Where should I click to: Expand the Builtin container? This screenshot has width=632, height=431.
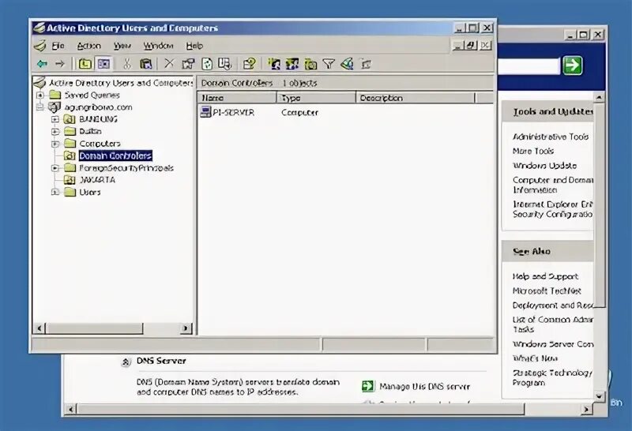pyautogui.click(x=55, y=131)
